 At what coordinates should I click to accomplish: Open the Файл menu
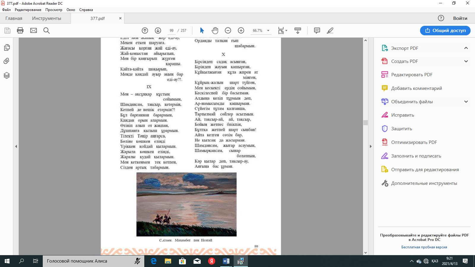[6, 10]
